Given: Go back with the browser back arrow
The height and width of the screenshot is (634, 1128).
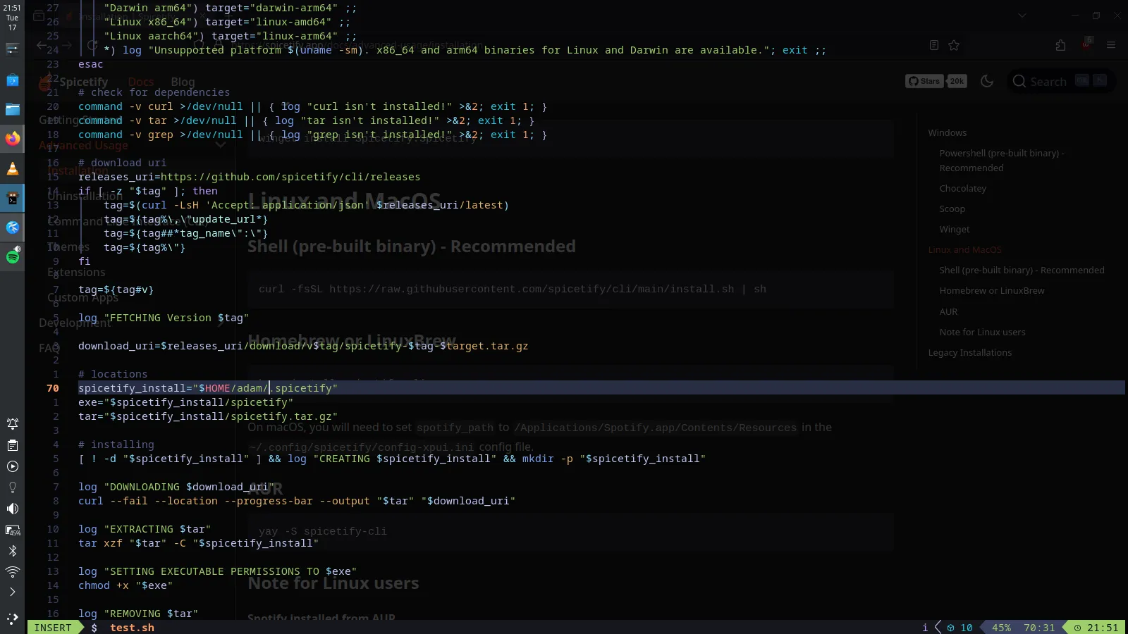Looking at the screenshot, I should 42,45.
